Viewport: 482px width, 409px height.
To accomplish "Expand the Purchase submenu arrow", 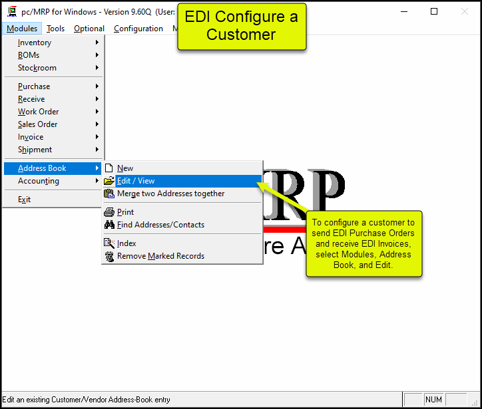I will (97, 86).
